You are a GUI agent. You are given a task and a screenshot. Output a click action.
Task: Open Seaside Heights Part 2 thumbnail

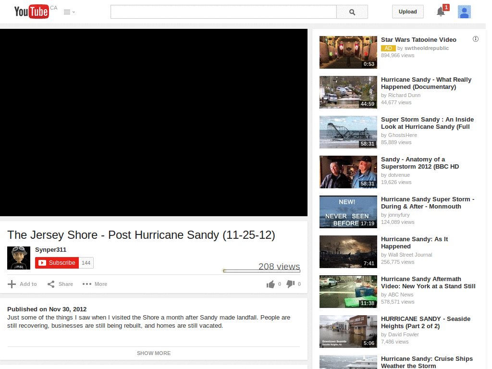[348, 331]
